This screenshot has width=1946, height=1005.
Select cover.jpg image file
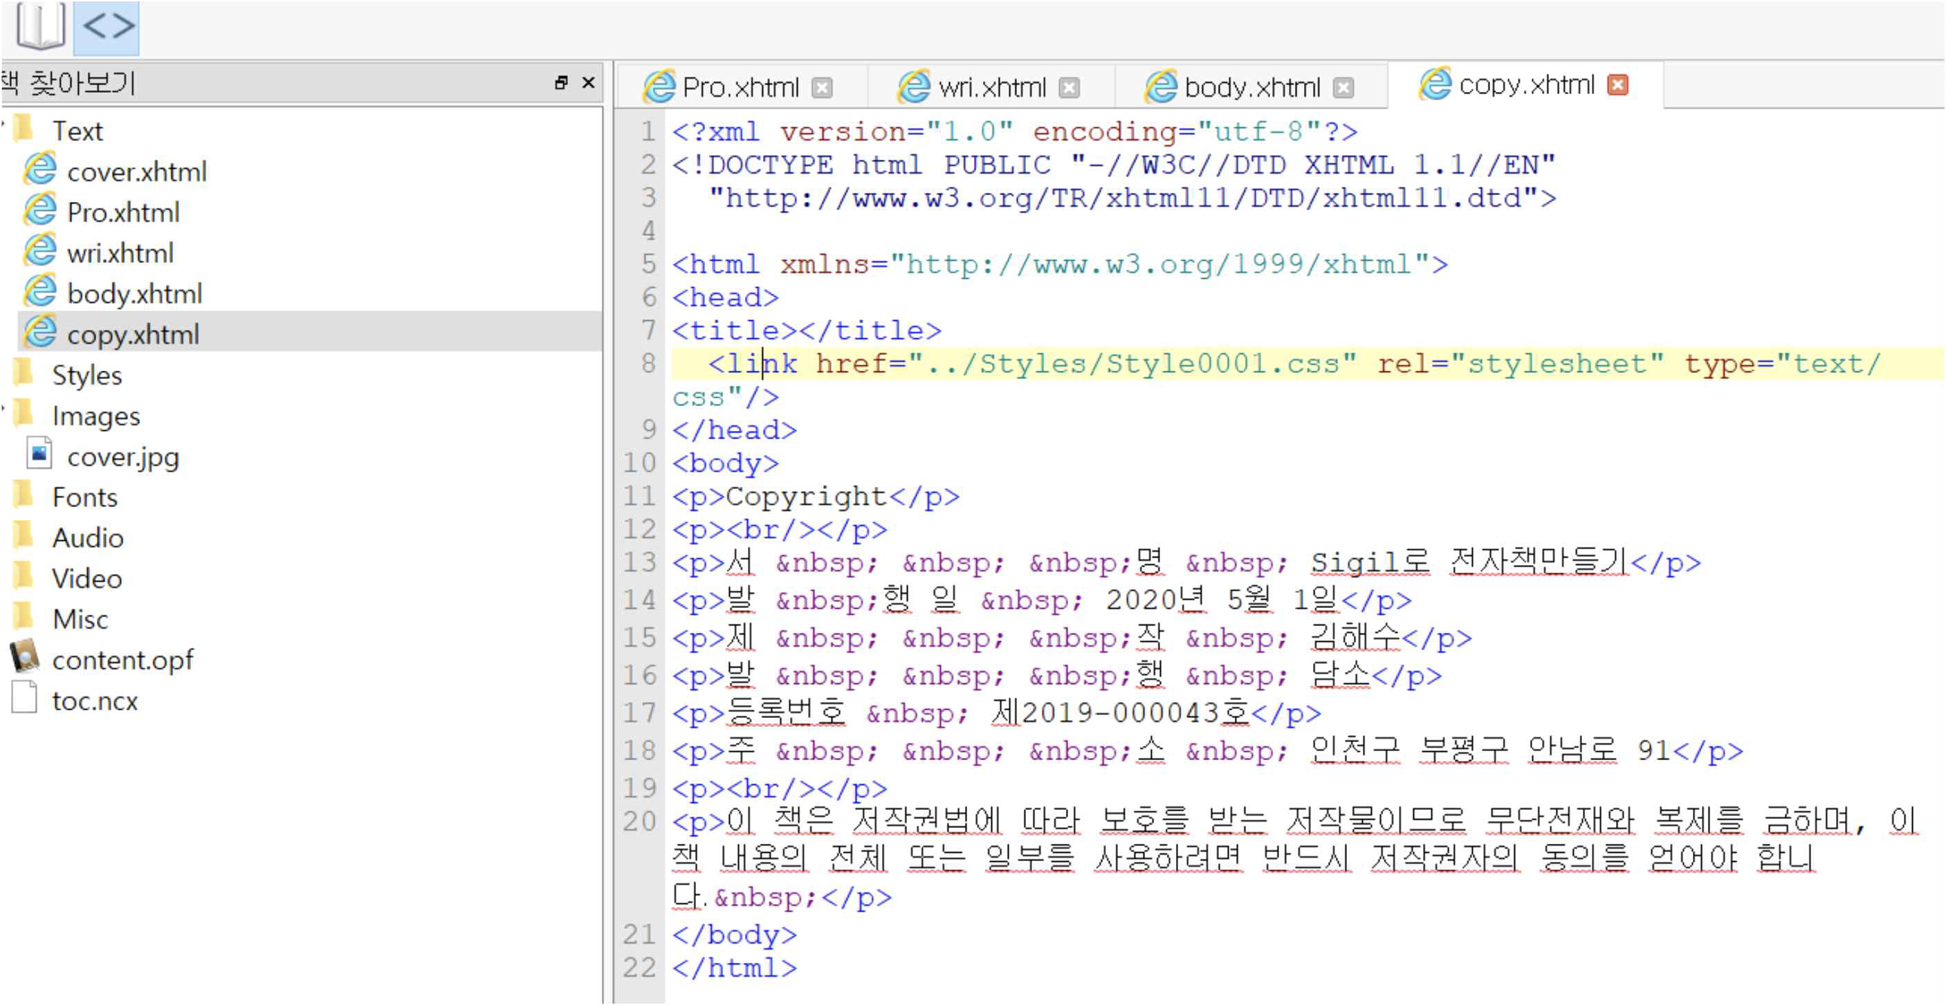pos(122,457)
